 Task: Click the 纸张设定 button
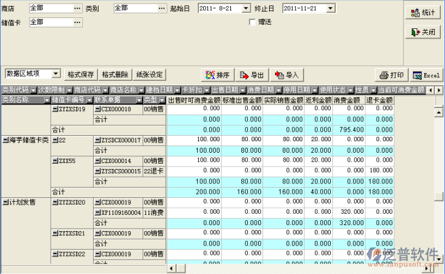tap(149, 75)
